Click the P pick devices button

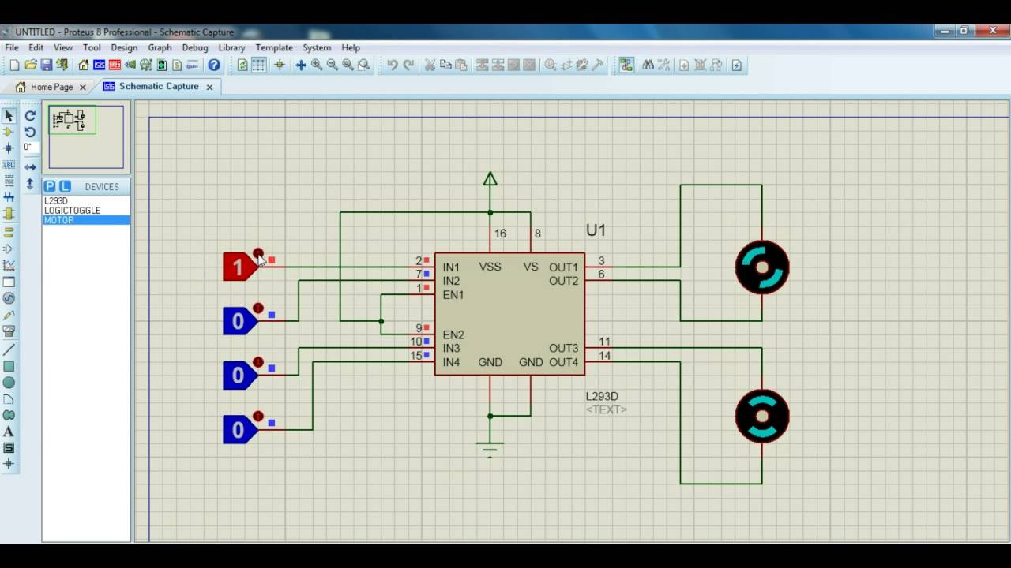point(50,187)
